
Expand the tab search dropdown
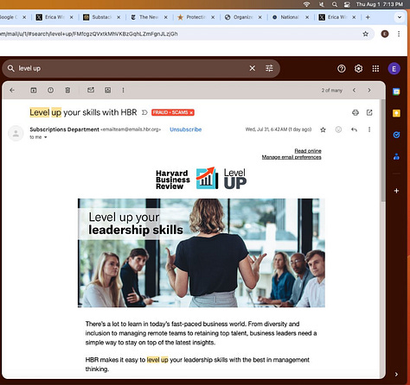click(400, 17)
